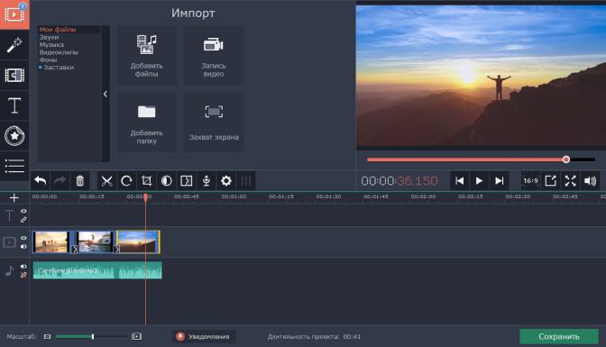
Task: Select the Crop tool
Action: 146,180
